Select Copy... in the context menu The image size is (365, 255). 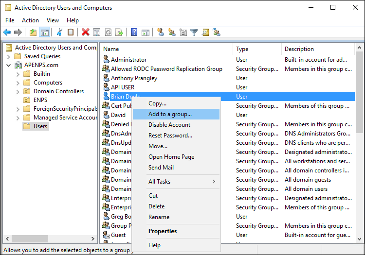176,103
